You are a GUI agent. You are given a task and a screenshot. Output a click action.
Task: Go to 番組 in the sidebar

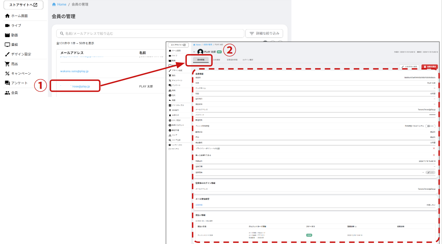pos(15,45)
